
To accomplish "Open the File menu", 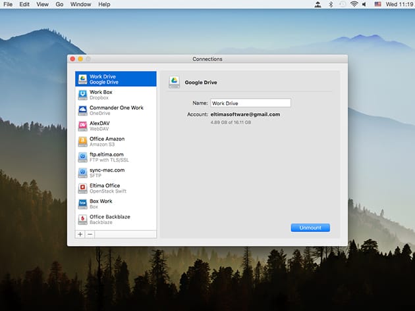I will 8,5.
